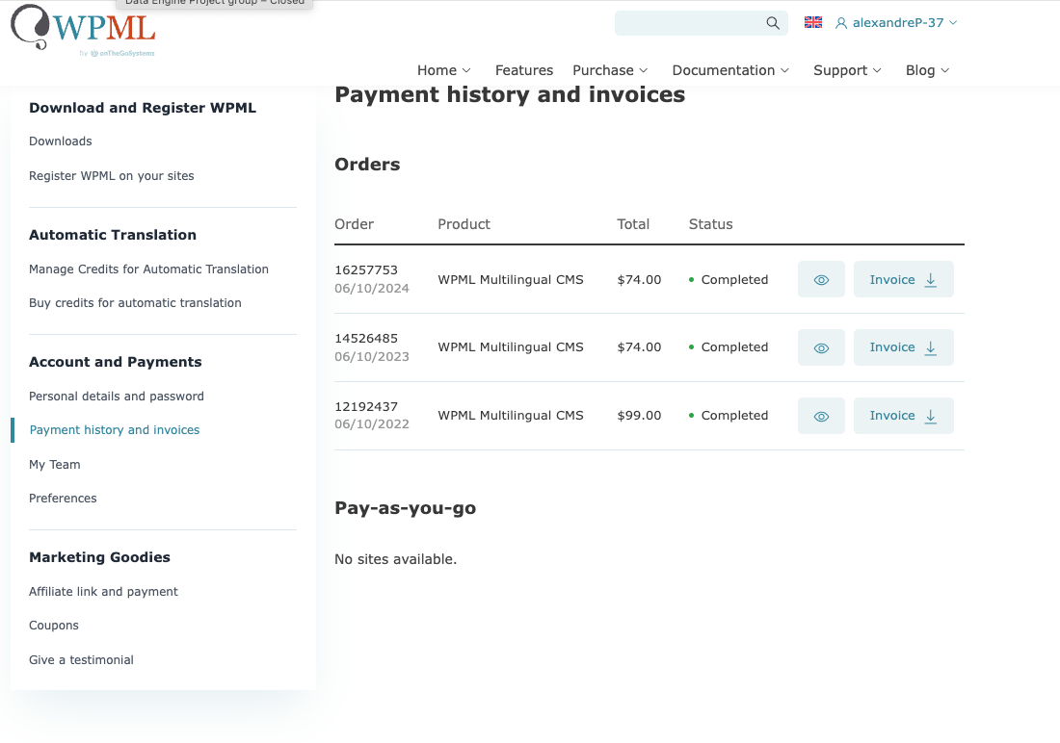Open the Features page
Viewport: 1060px width, 743px height.
coord(524,70)
